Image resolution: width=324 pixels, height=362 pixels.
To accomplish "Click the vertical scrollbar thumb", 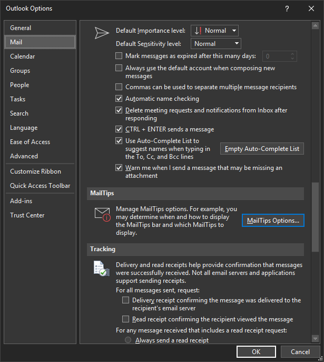I will point(315,217).
